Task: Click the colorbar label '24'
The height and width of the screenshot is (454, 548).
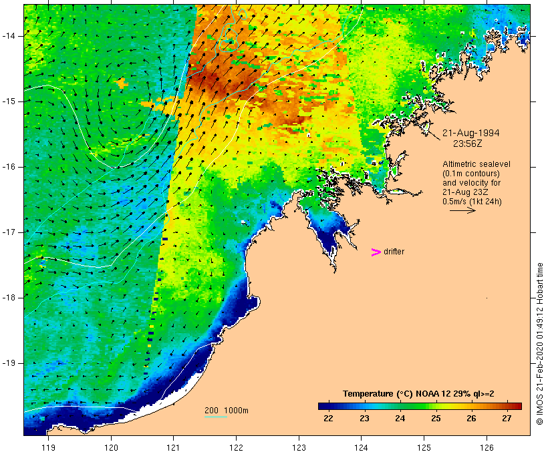Action: point(400,418)
